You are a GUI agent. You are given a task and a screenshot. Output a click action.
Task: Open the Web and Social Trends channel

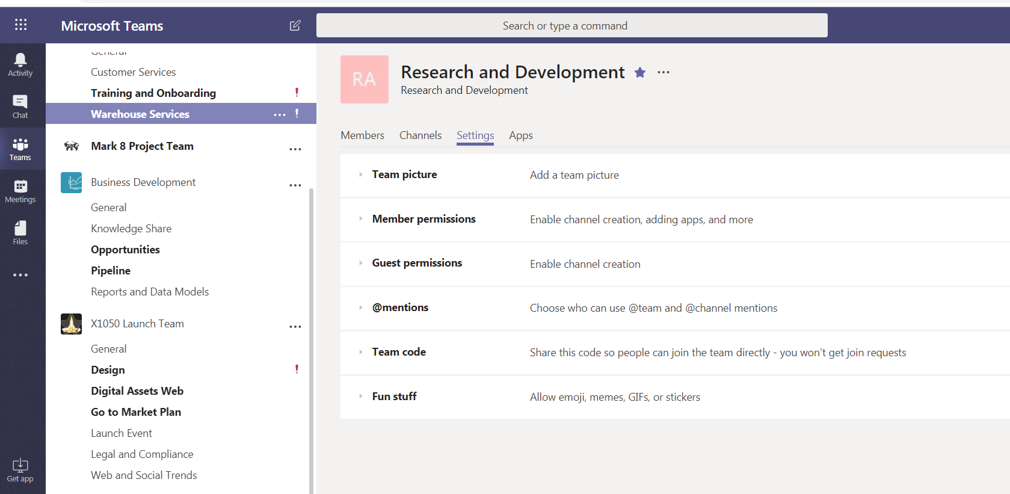coord(144,475)
